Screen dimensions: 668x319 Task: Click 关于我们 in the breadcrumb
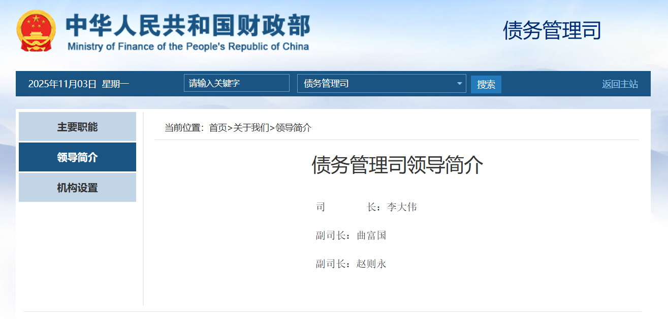tap(251, 128)
